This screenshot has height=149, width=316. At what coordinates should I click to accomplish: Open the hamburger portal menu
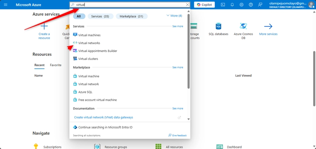coord(6,5)
